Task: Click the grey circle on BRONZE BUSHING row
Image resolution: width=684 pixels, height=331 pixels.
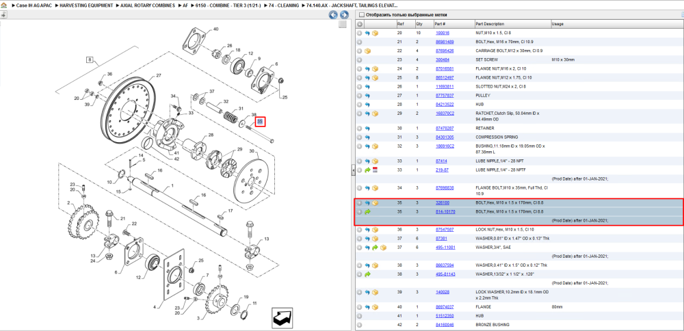Action: pyautogui.click(x=360, y=325)
